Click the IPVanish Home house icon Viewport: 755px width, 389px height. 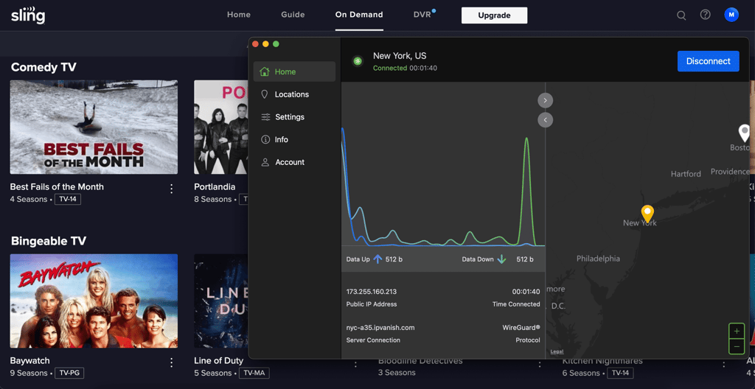point(264,71)
